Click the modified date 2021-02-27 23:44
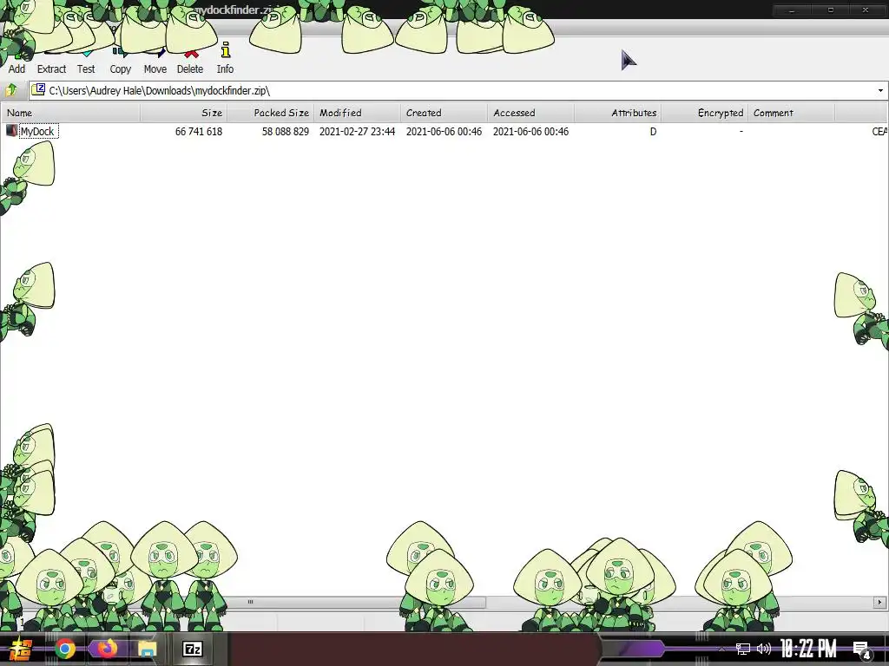 357,132
